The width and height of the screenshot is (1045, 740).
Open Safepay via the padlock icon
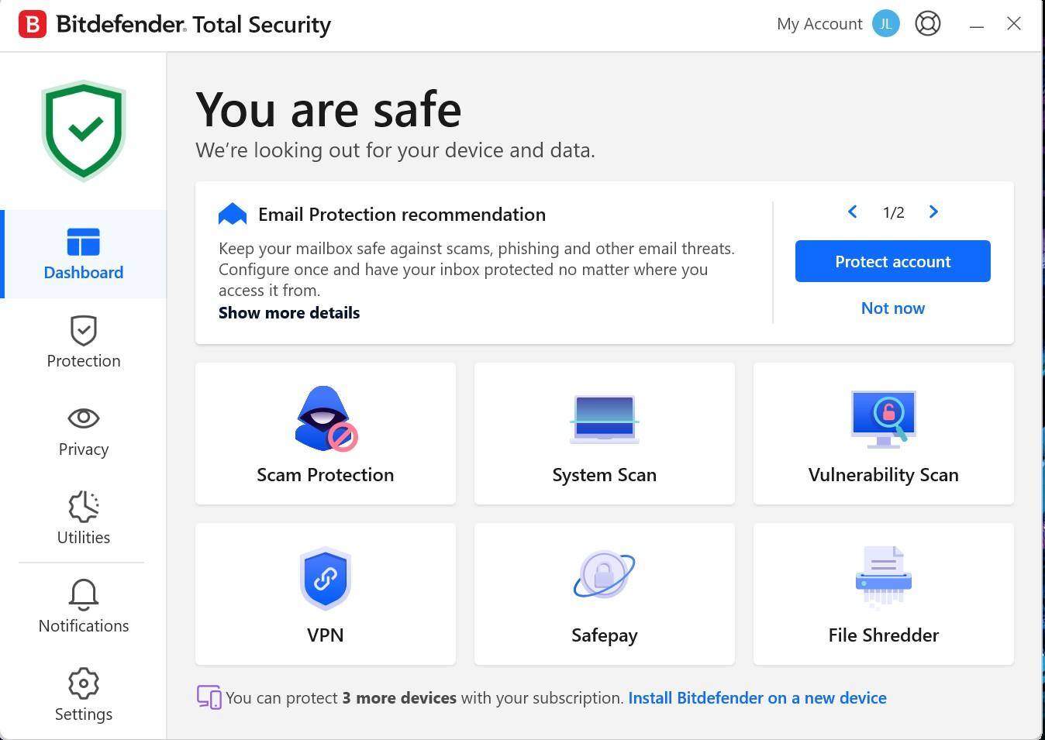604,575
